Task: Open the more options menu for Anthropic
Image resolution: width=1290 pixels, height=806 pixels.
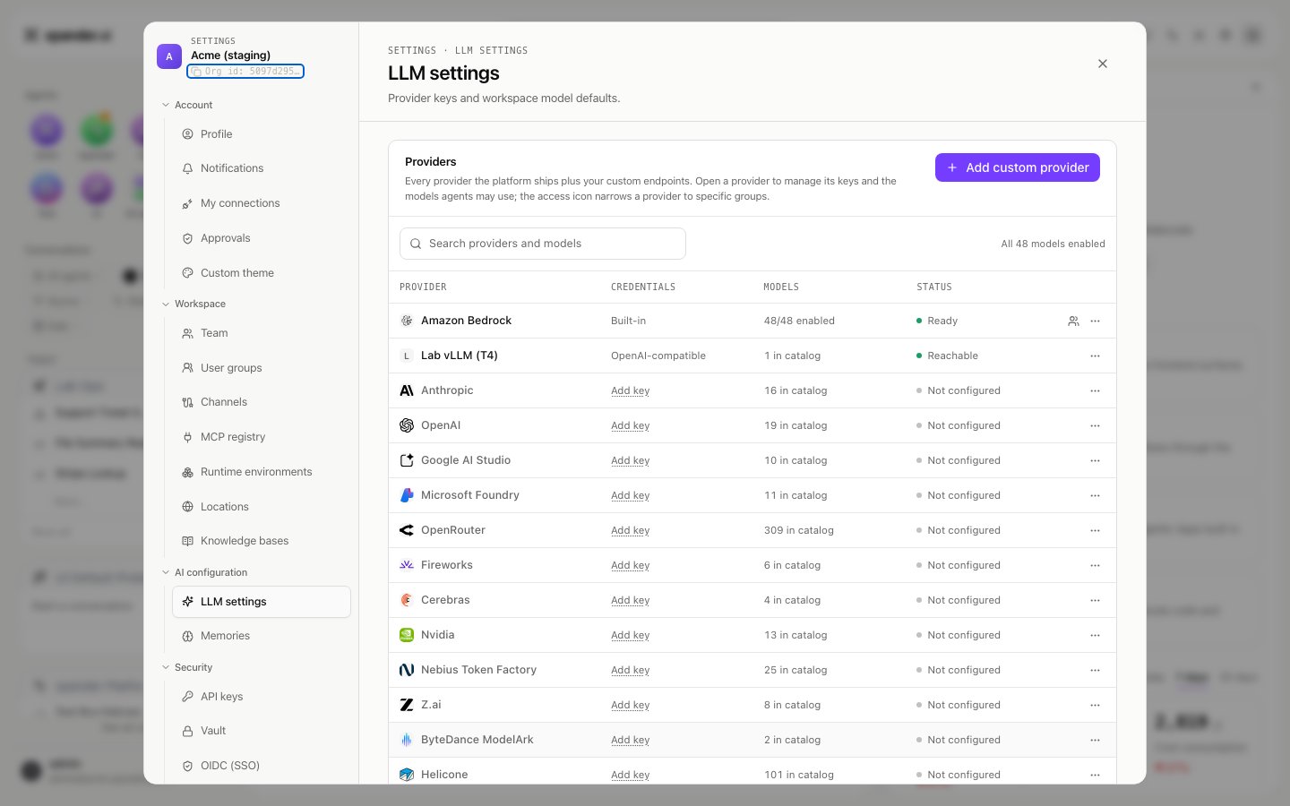Action: (1095, 390)
